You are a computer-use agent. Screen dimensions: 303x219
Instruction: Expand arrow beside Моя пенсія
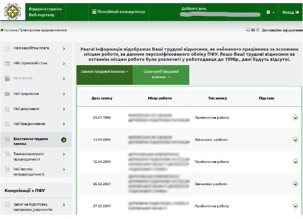[x=64, y=79]
